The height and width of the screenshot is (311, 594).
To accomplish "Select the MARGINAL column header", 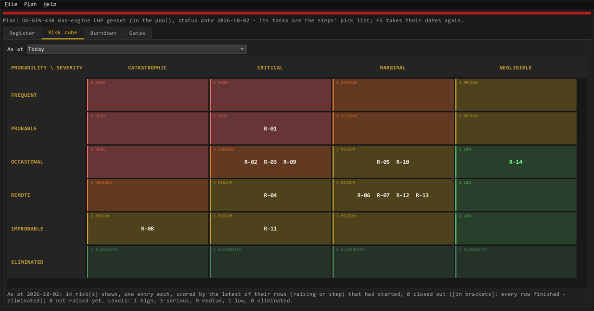I will tap(393, 68).
